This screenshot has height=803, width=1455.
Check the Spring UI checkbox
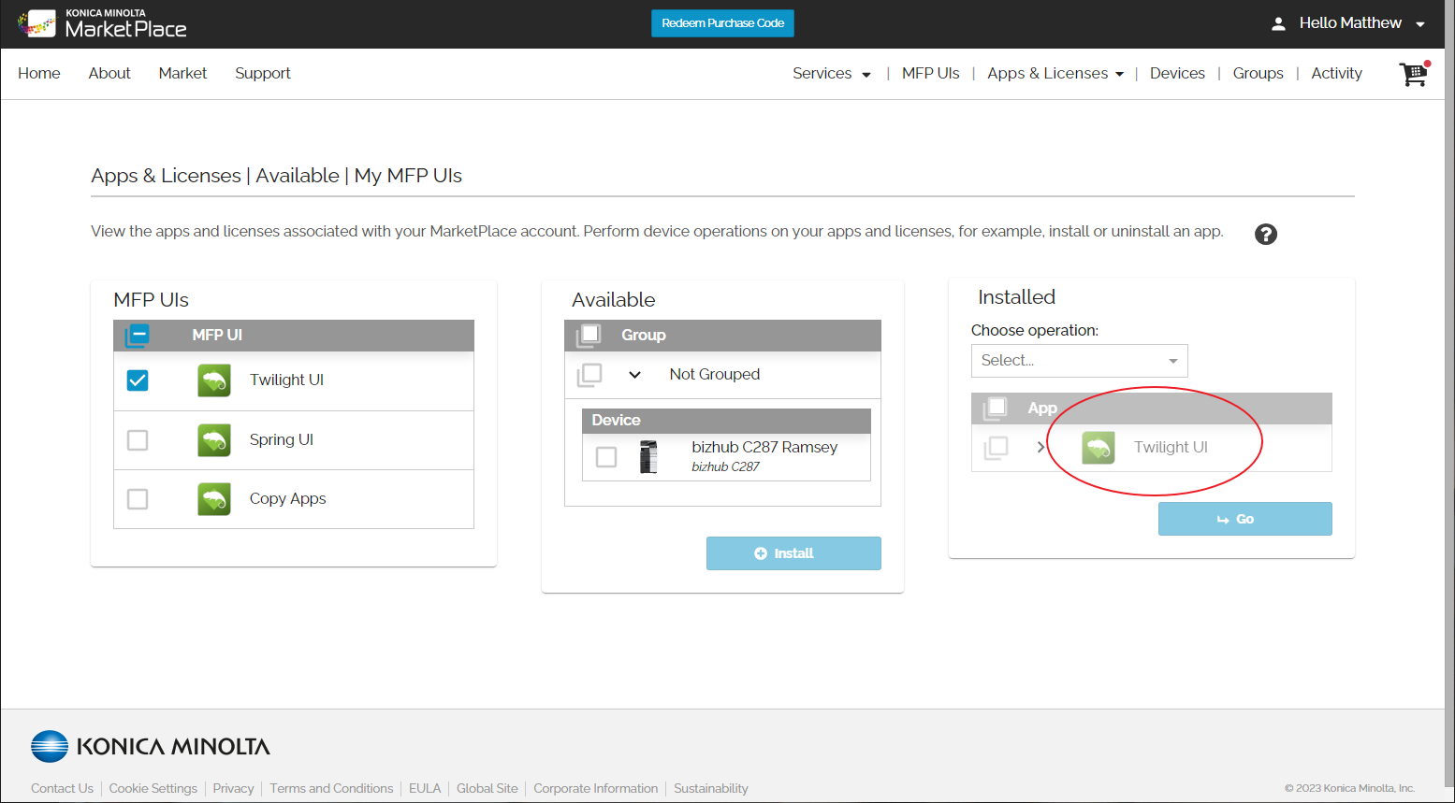tap(138, 440)
